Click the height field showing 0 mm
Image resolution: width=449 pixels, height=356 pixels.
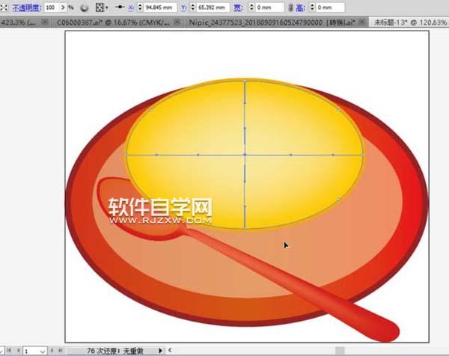point(331,7)
